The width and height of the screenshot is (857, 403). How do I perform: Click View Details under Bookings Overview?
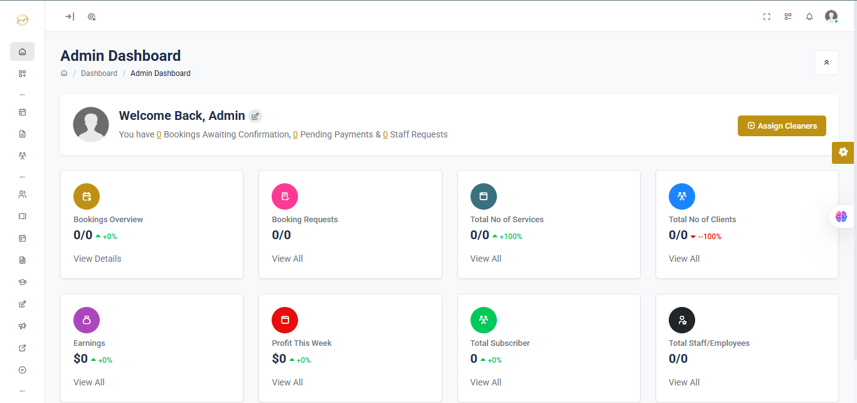click(97, 259)
